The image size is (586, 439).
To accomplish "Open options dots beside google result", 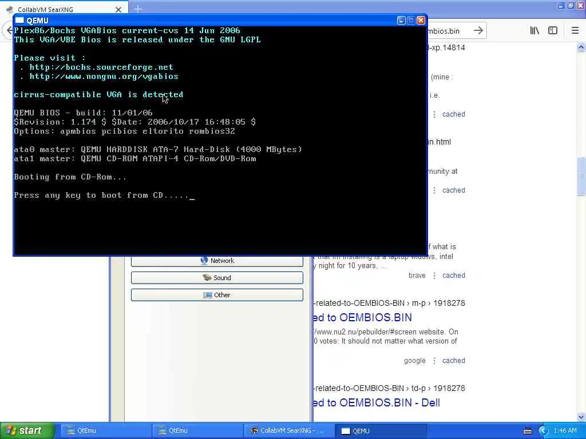I will [434, 361].
